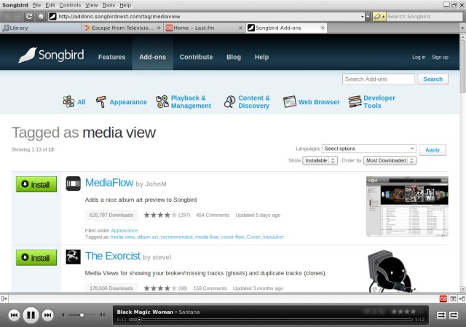The width and height of the screenshot is (466, 327).
Task: Toggle shuffle playback mode
Action: (441, 315)
